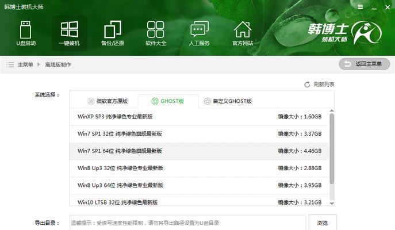Click the system list scrollbar thumb
The height and width of the screenshot is (230, 395).
click(x=332, y=148)
